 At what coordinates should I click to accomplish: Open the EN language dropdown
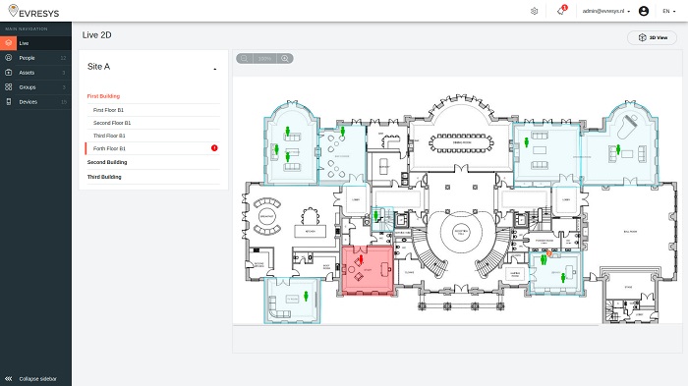668,11
